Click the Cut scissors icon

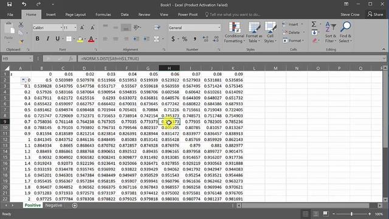point(21,24)
